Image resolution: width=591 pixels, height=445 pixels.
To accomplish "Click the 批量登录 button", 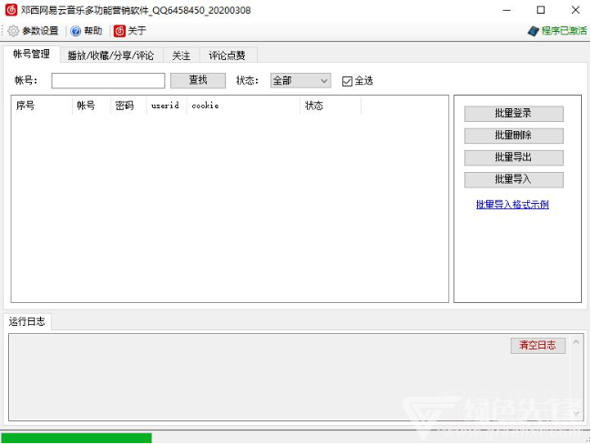I will tap(514, 114).
